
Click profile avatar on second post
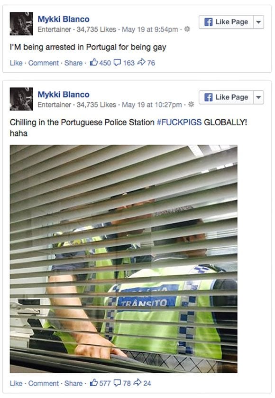point(21,99)
